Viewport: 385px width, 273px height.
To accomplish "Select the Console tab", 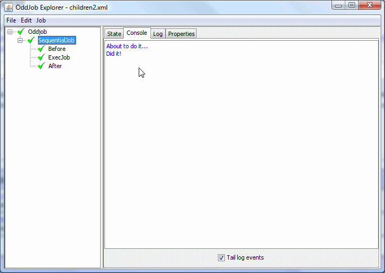I will (x=137, y=33).
